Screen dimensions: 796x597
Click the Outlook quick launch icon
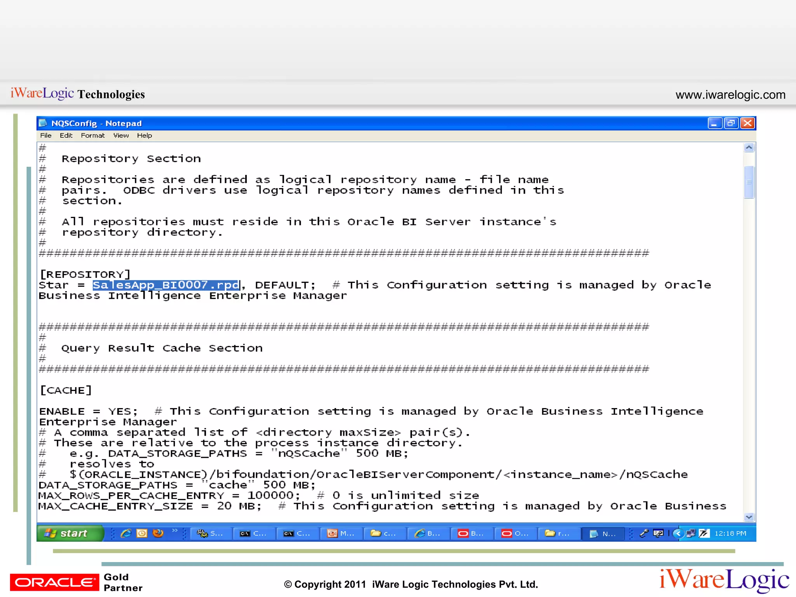tap(142, 533)
